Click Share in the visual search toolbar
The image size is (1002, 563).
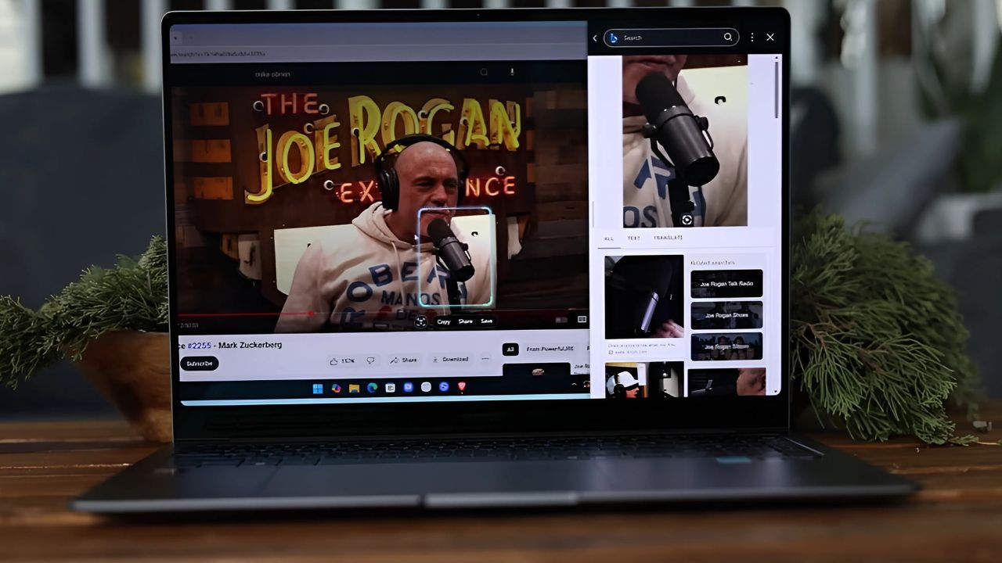[465, 321]
